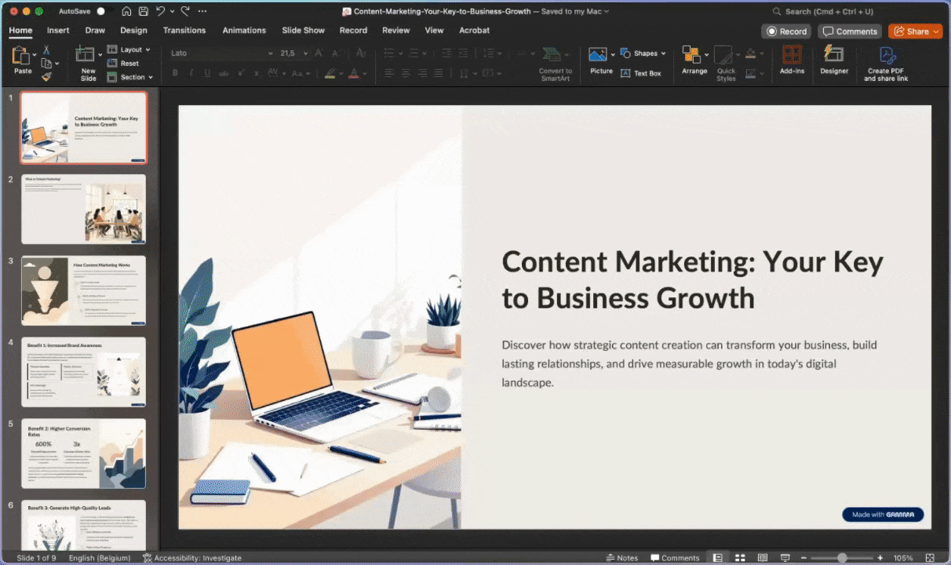Open the Acrobat ribbon tab

474,30
